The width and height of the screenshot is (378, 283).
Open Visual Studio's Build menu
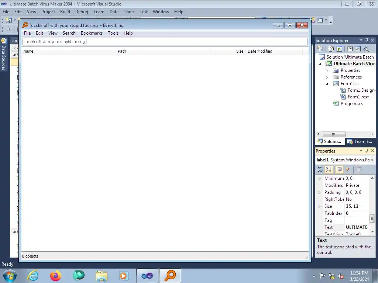pos(65,12)
